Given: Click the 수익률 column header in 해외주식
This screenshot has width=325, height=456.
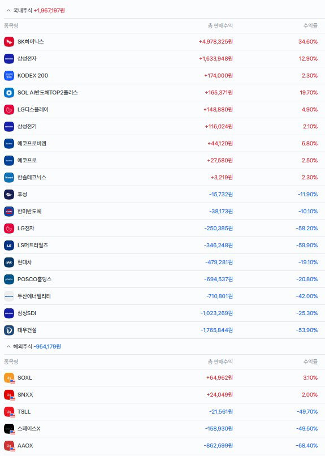Looking at the screenshot, I should 310,362.
